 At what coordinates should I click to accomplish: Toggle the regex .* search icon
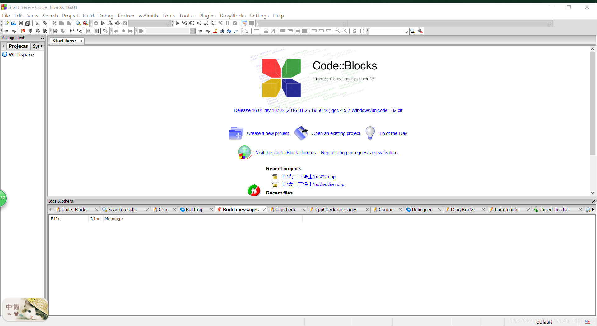tap(236, 31)
